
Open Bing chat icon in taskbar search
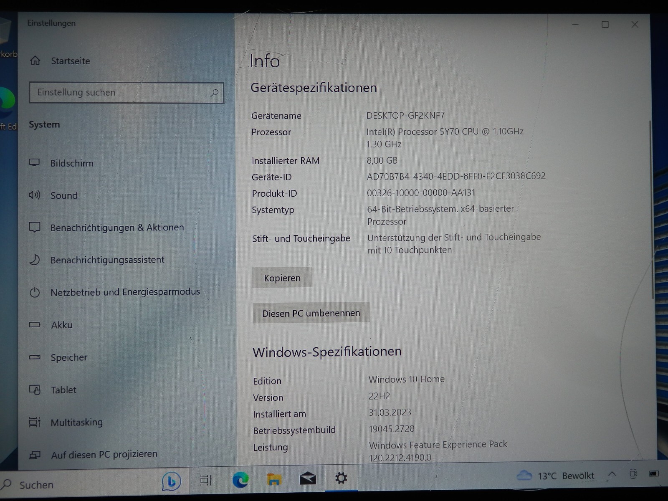pyautogui.click(x=171, y=482)
